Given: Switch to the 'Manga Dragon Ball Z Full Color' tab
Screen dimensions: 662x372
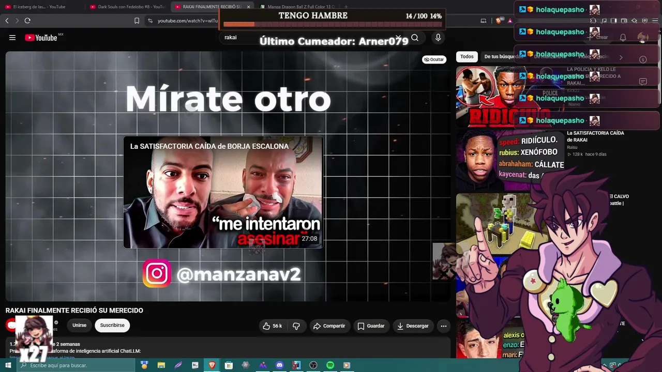Looking at the screenshot, I should (298, 7).
